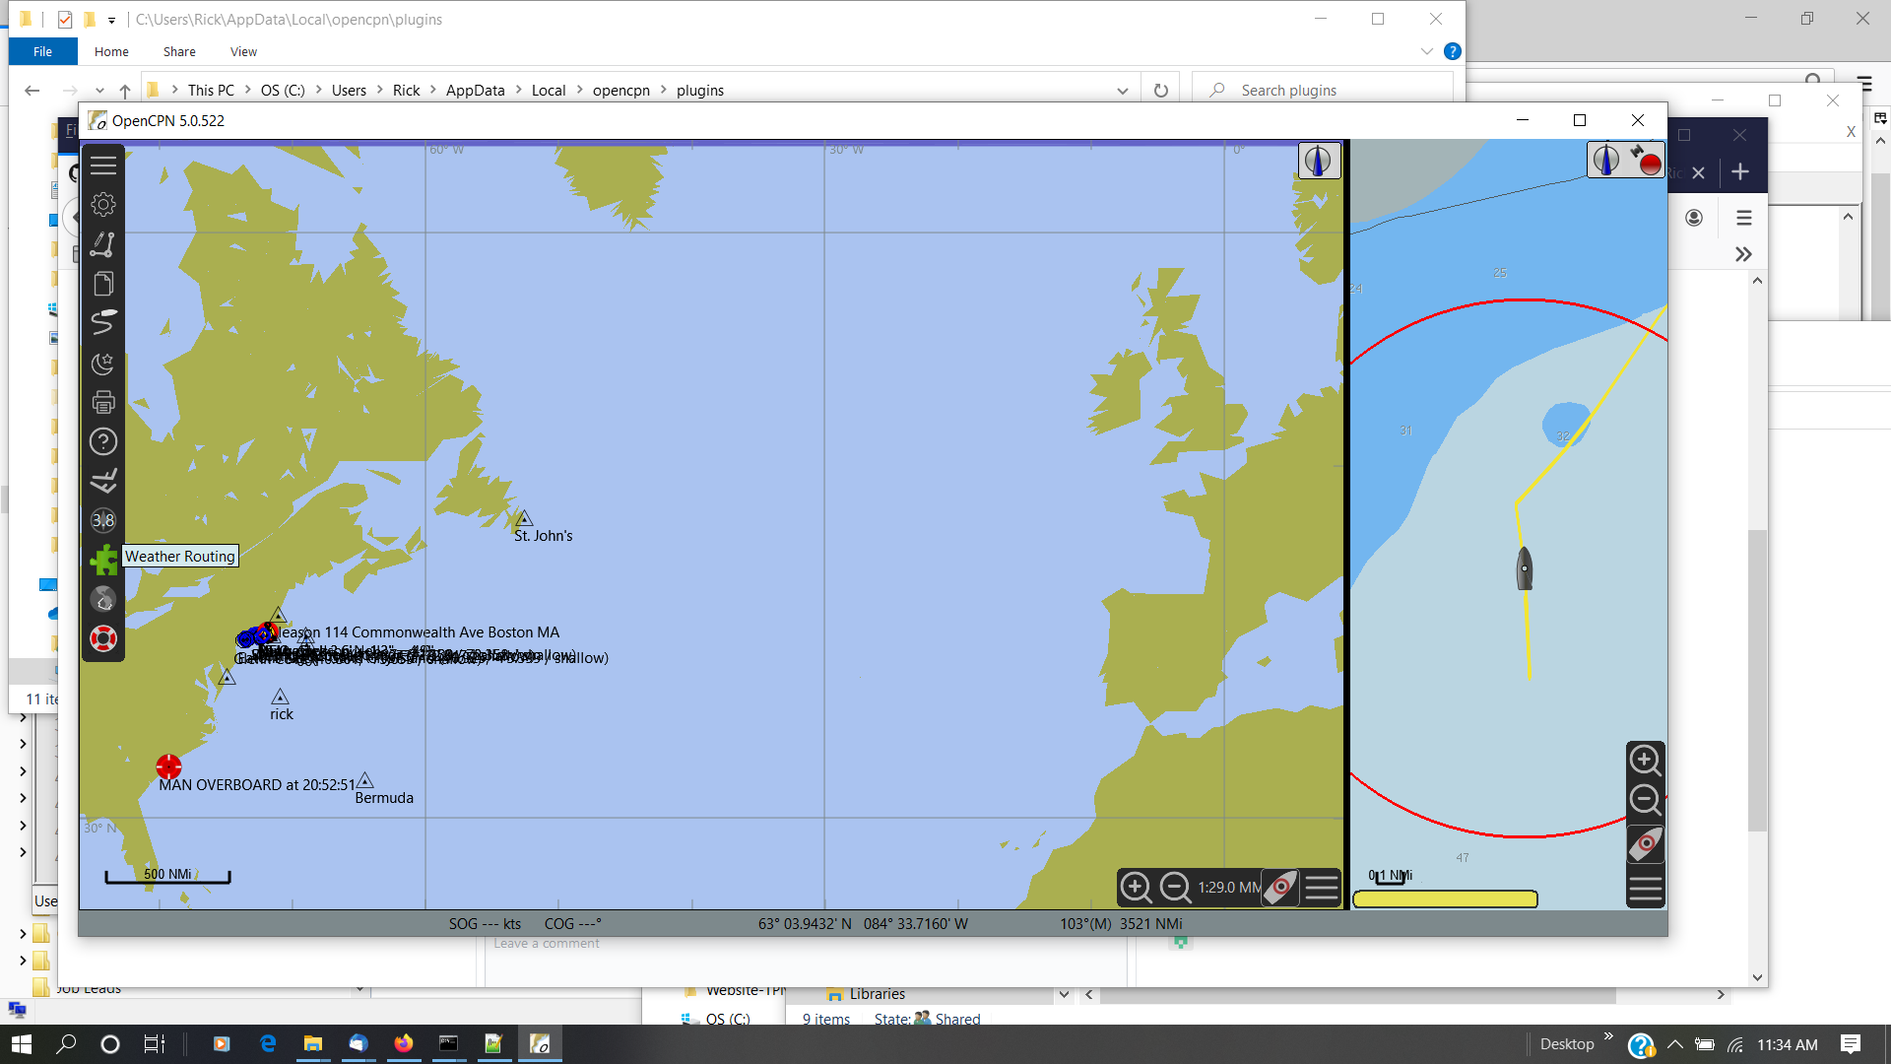
Task: Open the route and mark manager icon
Action: (103, 323)
